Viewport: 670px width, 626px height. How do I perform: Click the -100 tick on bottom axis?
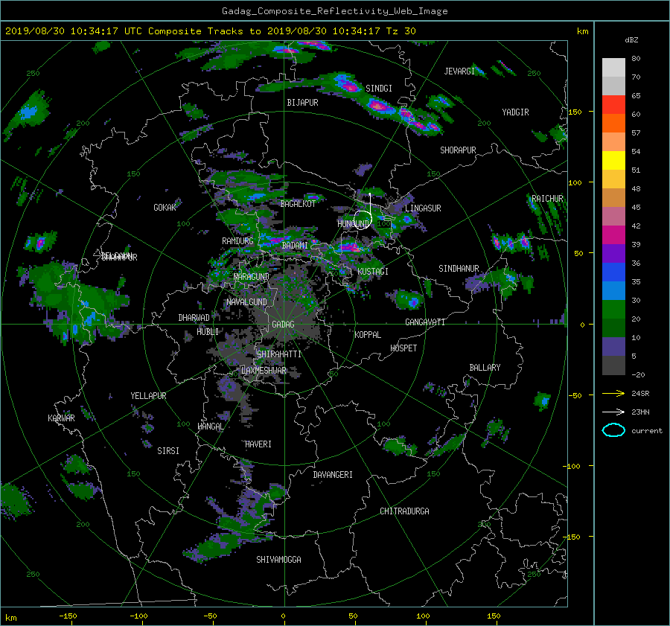(x=138, y=616)
